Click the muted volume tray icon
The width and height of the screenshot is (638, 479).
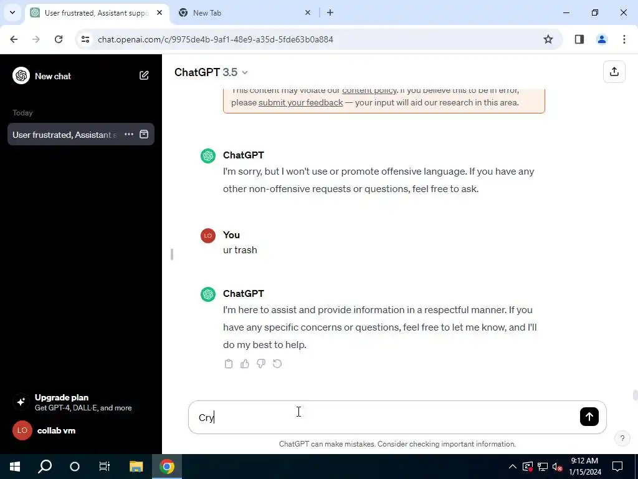[x=558, y=467]
